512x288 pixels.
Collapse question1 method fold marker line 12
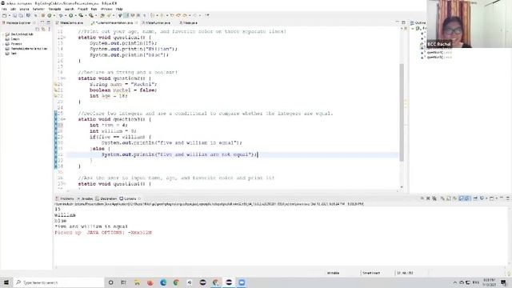pyautogui.click(x=64, y=38)
